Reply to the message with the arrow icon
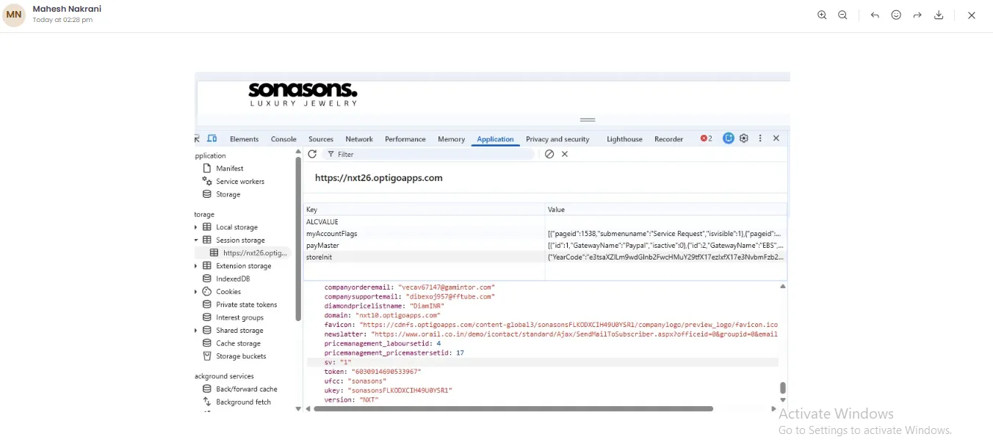This screenshot has width=993, height=445. click(x=875, y=15)
